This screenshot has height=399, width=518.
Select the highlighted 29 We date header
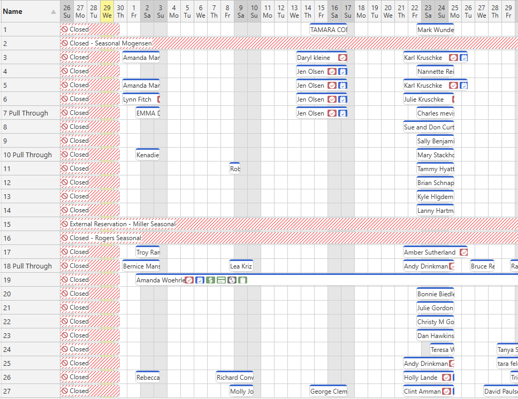(x=107, y=11)
